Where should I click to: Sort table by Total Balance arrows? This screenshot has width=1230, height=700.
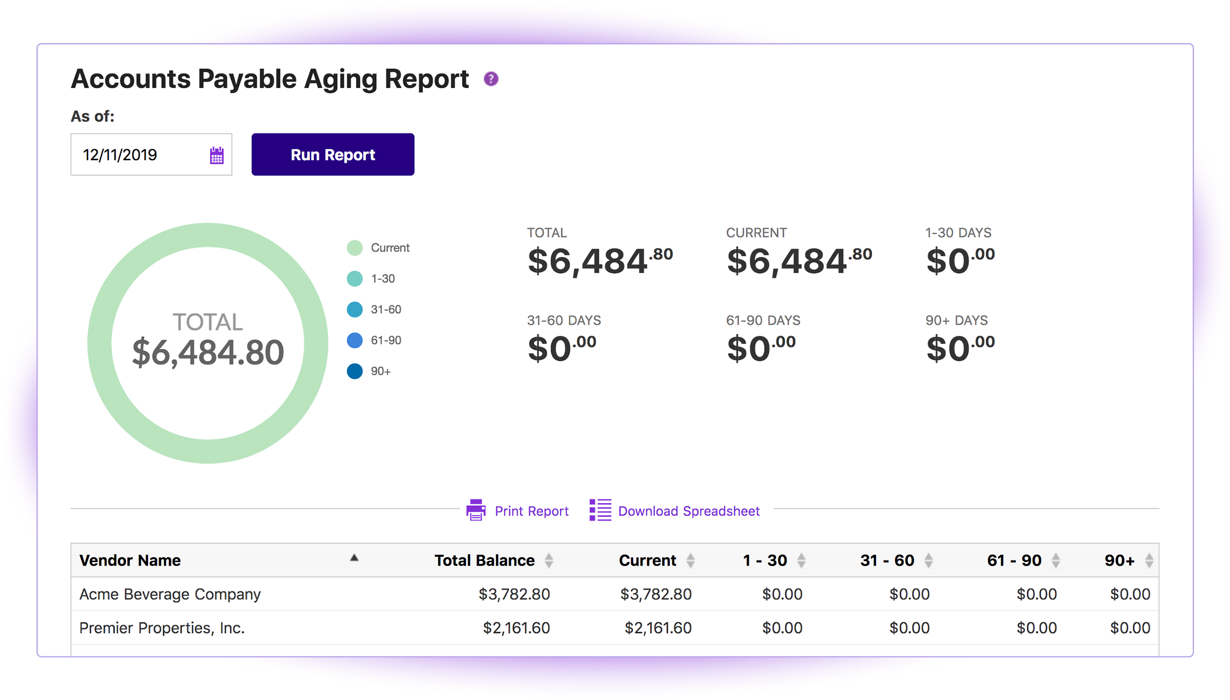(549, 561)
